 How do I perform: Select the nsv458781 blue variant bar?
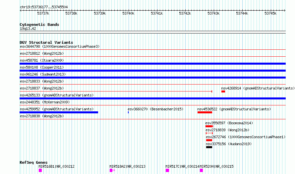[x=152, y=64]
